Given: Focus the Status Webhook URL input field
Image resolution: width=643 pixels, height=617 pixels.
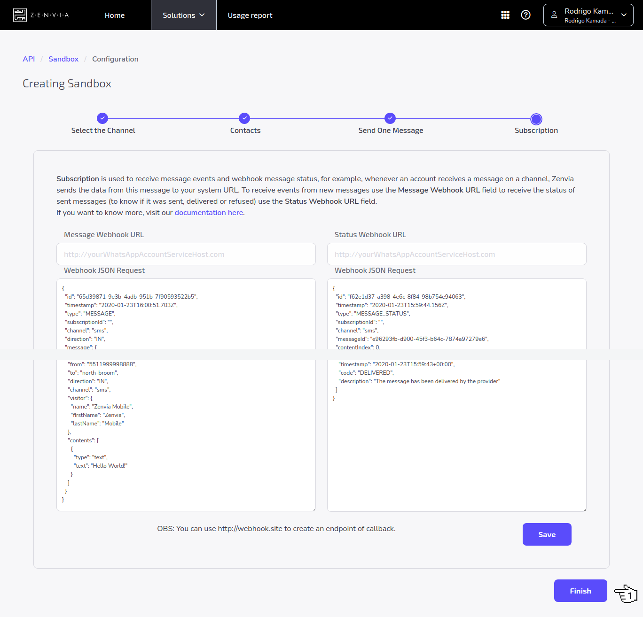Looking at the screenshot, I should [456, 254].
